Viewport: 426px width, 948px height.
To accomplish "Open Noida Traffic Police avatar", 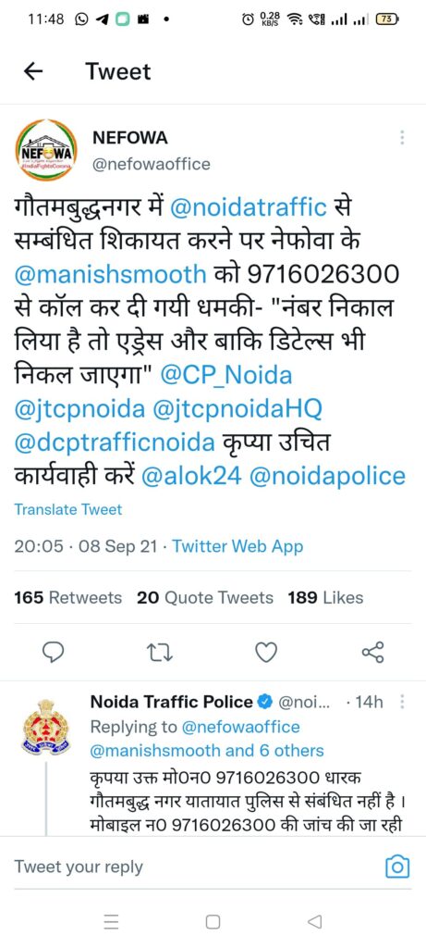I will (46, 728).
